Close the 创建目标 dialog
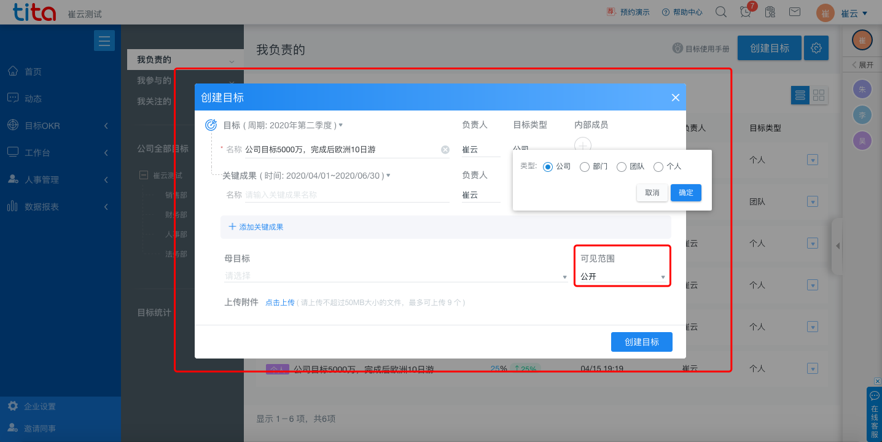 pyautogui.click(x=676, y=98)
